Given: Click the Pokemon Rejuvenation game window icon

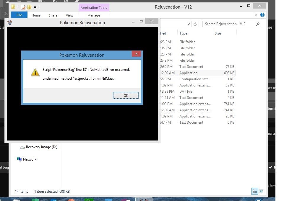Looking at the screenshot, I should tap(10, 22).
